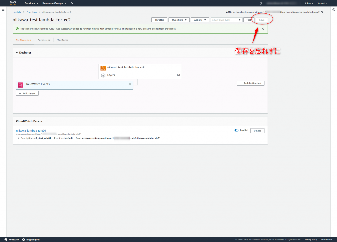Open the Terms of Use link
Viewport: 337px width, 242px height.
tap(326, 240)
